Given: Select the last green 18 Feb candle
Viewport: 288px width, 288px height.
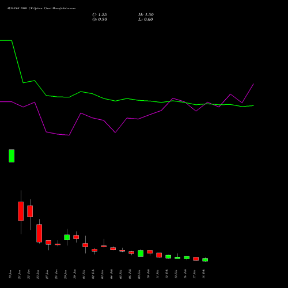Looking at the screenshot, I should 205,260.
